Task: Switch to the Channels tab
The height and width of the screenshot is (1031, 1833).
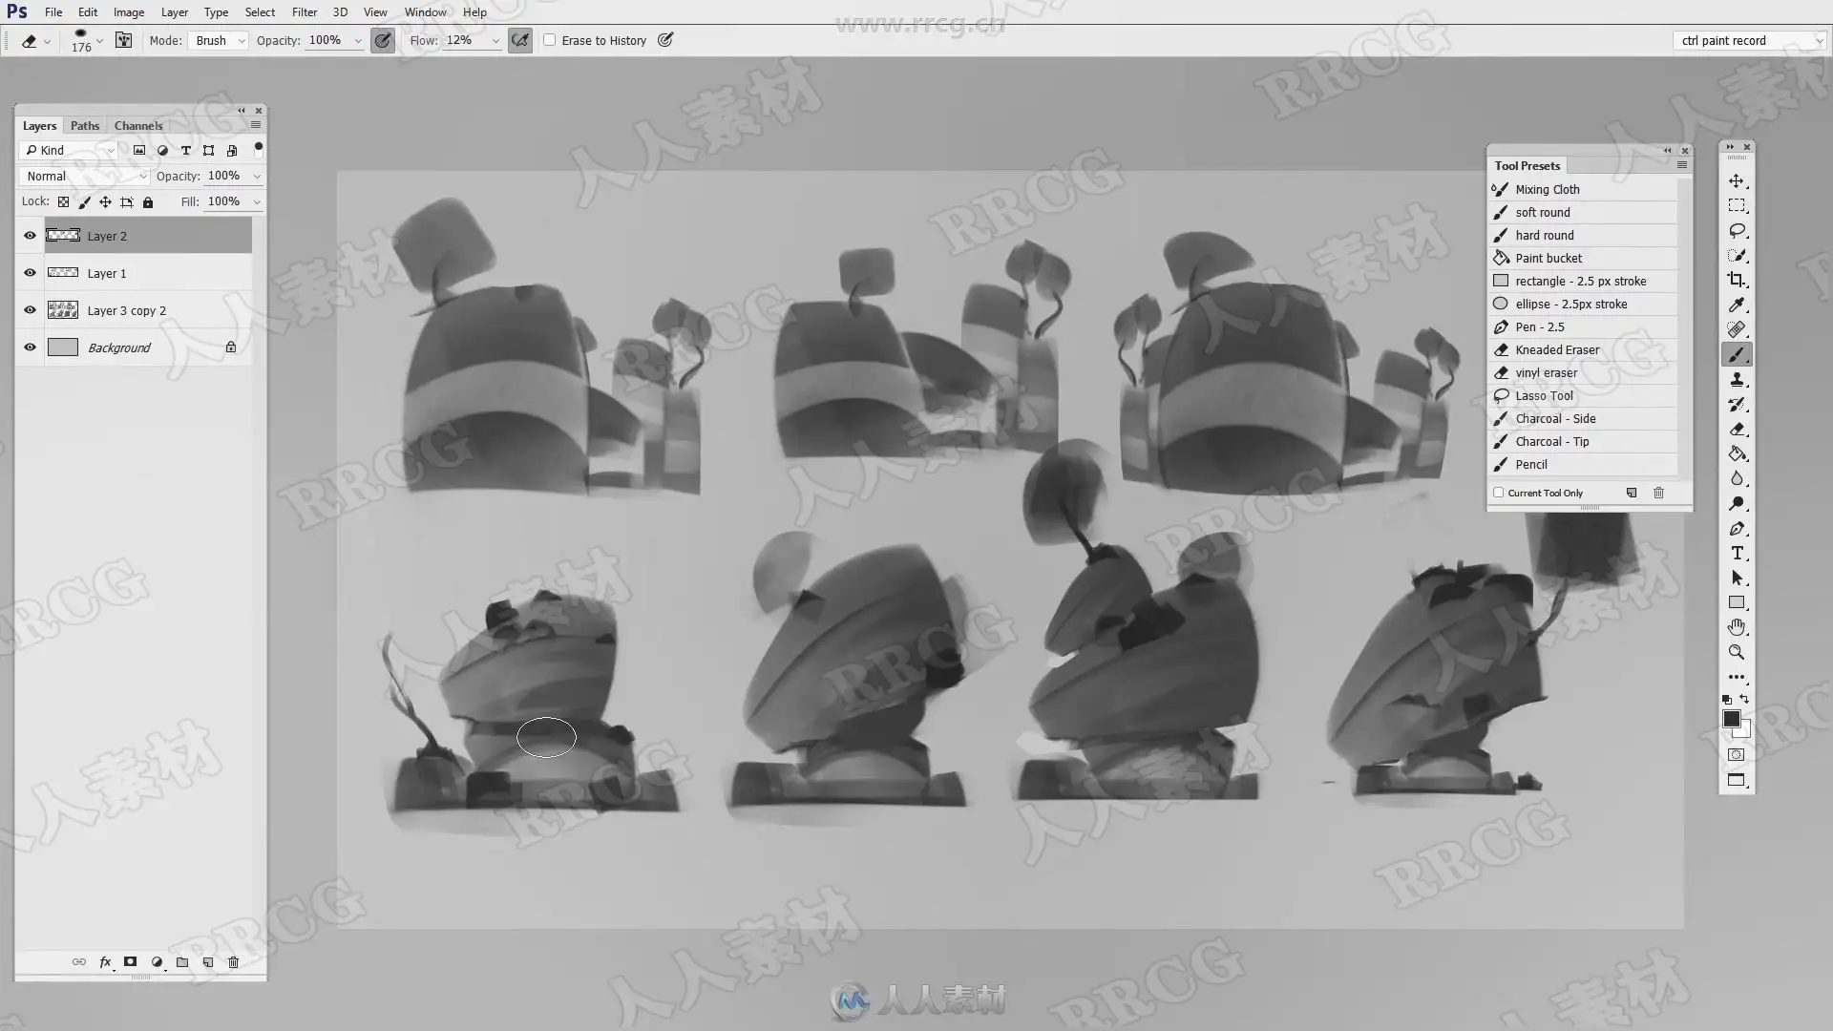Action: [138, 125]
